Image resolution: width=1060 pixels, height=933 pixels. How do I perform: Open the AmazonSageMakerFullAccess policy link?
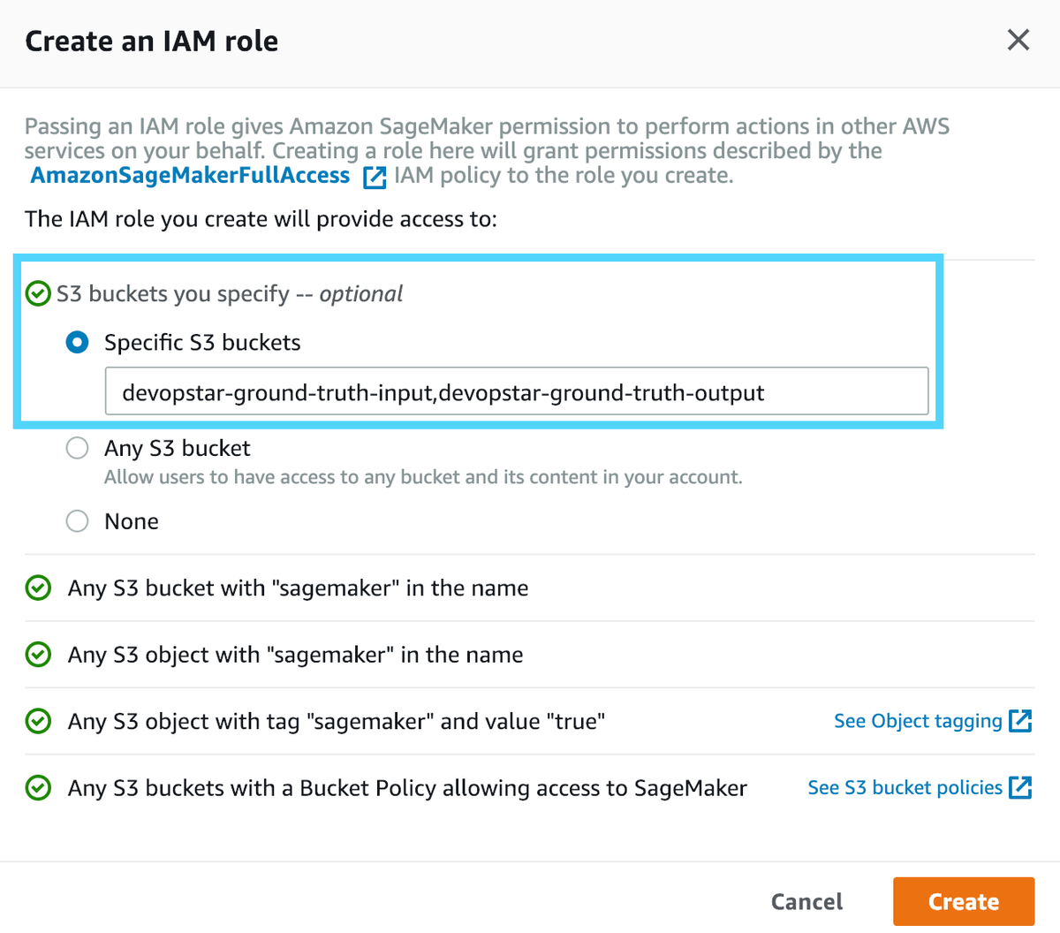190,175
